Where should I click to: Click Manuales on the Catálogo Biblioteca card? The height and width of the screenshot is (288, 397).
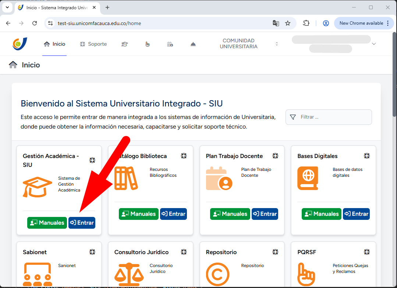tap(138, 214)
